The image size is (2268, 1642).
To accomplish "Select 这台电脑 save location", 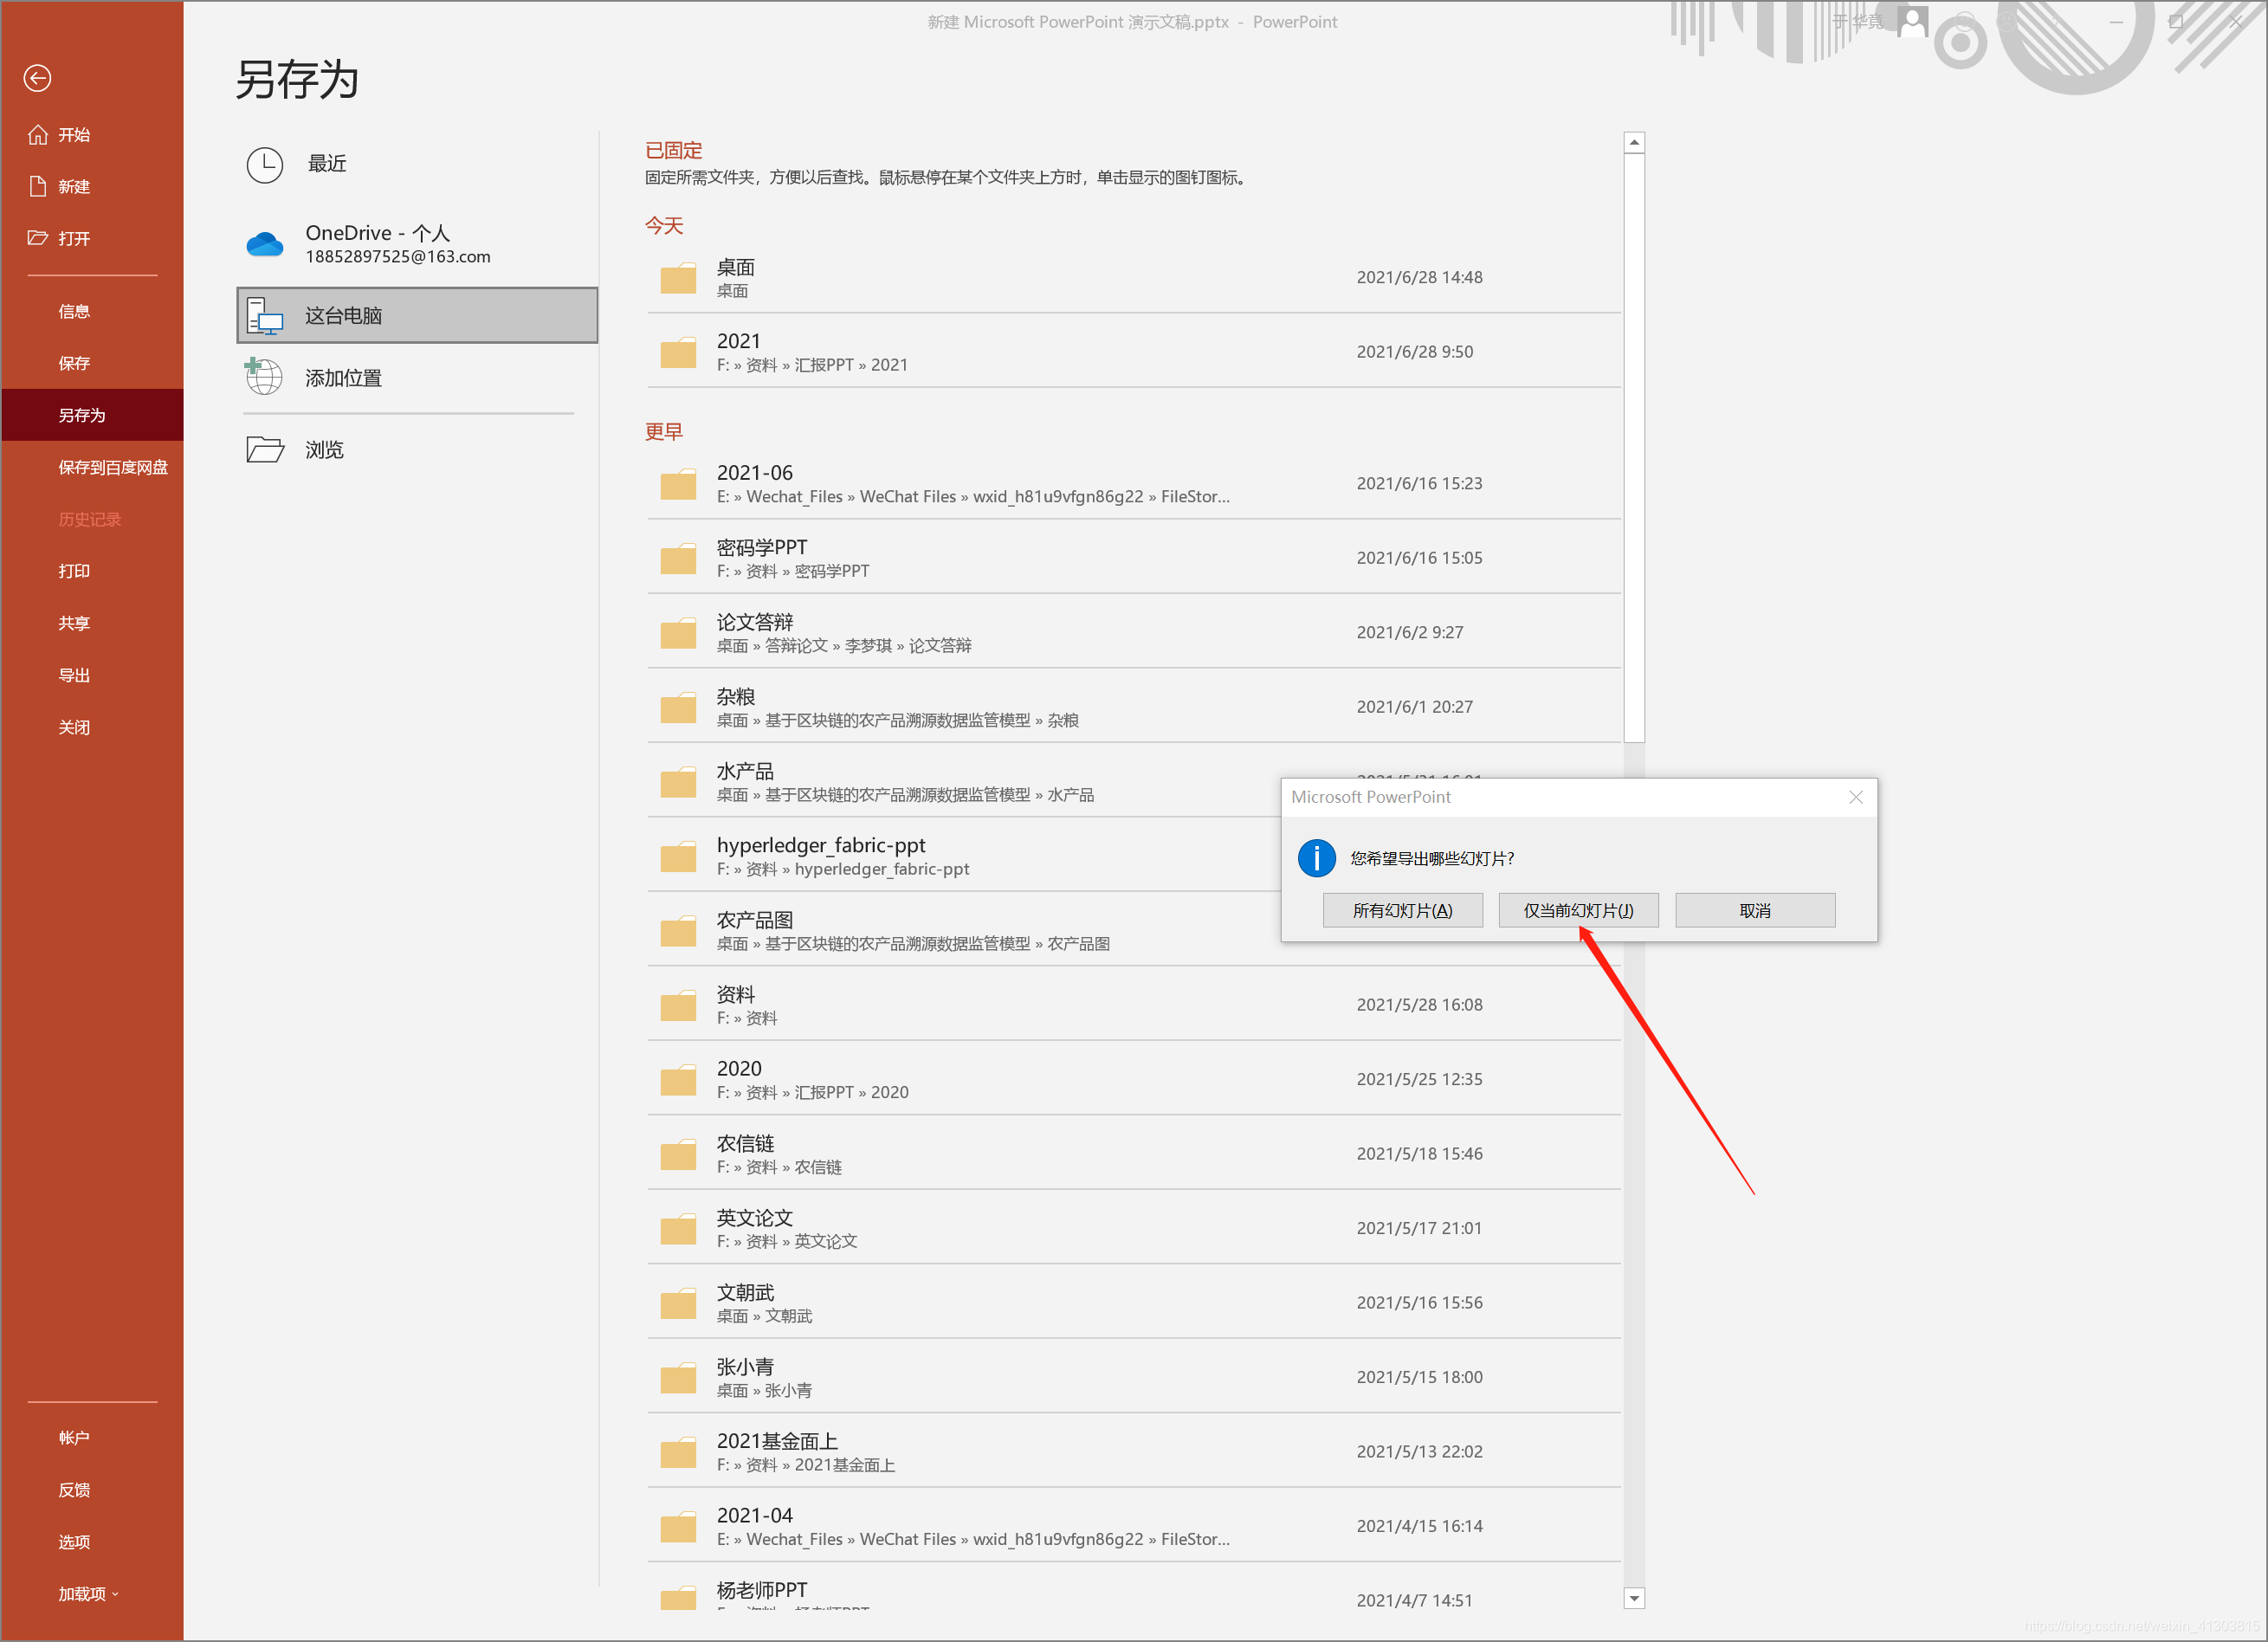I will tap(417, 316).
